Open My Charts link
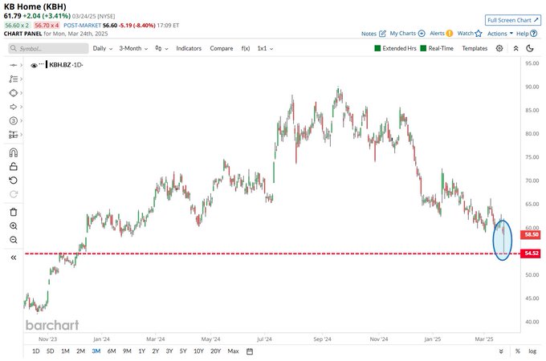Screen dimensions: 546x361 pyautogui.click(x=407, y=34)
